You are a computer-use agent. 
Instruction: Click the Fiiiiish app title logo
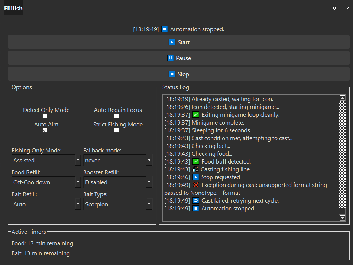pyautogui.click(x=13, y=8)
